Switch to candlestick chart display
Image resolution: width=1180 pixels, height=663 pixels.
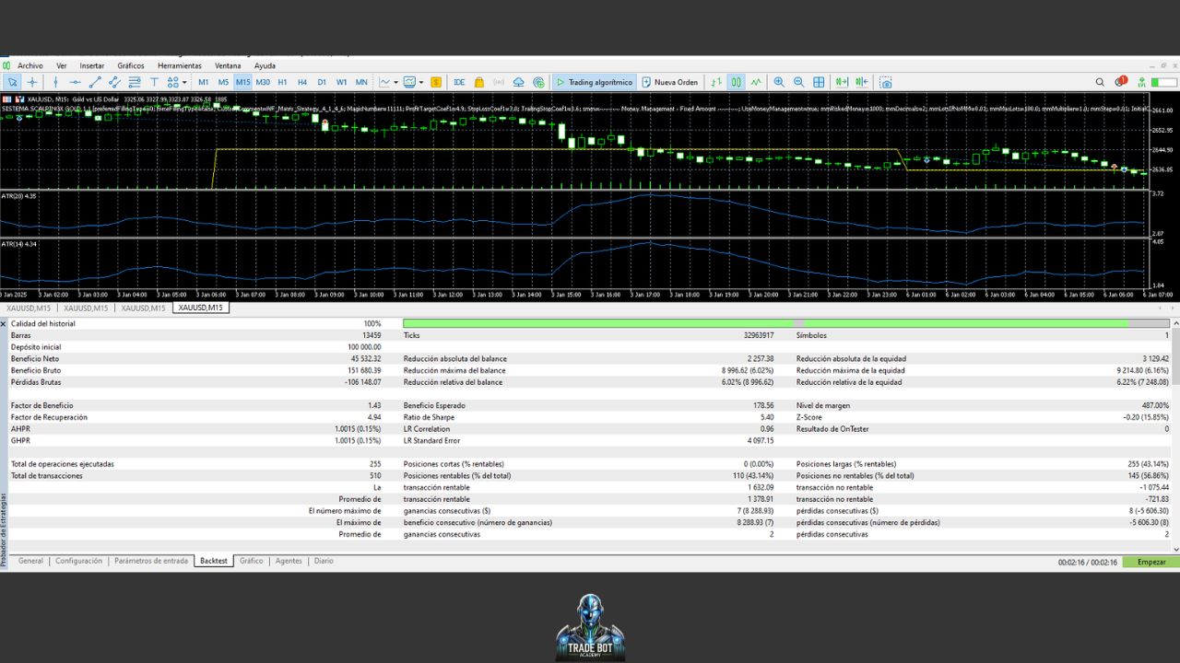point(736,82)
